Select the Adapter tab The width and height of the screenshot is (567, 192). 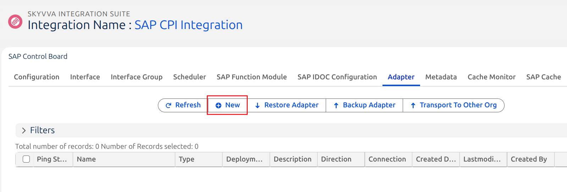(401, 77)
